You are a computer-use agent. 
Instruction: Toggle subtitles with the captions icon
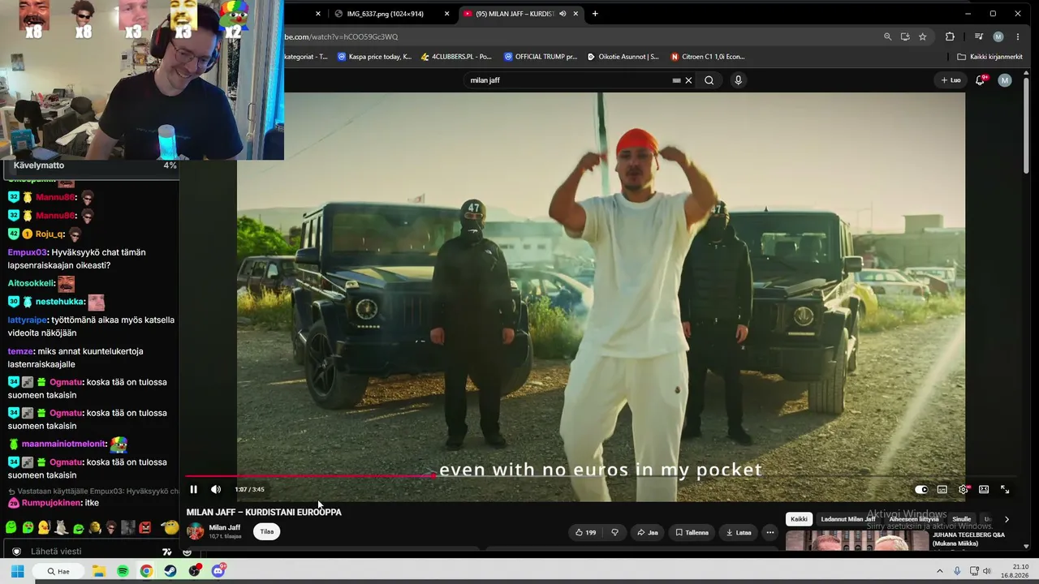(x=942, y=489)
